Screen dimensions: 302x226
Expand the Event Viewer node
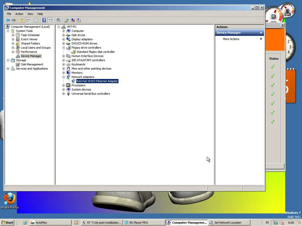coord(13,39)
